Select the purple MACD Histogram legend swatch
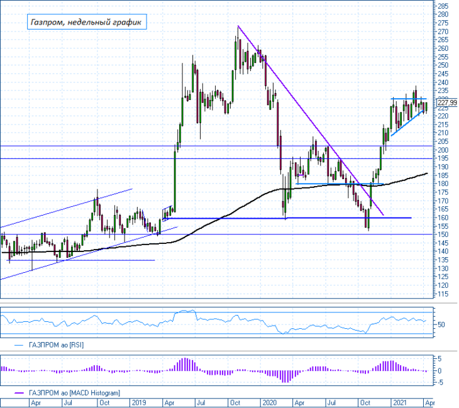The height and width of the screenshot is (408, 459). pyautogui.click(x=19, y=393)
